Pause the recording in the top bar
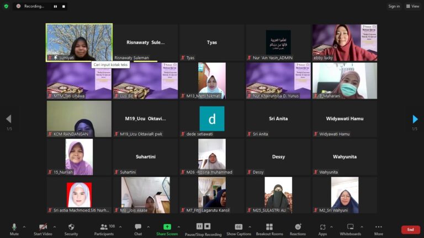424x238 pixels. click(55, 6)
